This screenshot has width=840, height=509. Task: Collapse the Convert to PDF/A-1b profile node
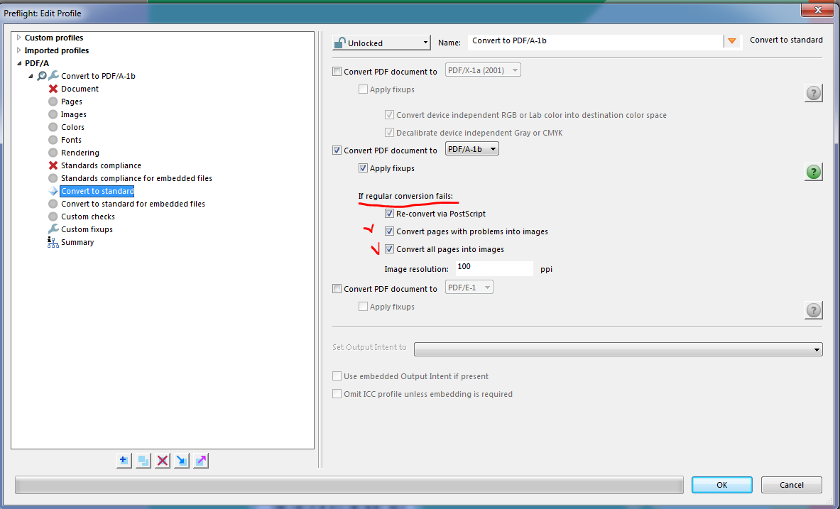(31, 76)
